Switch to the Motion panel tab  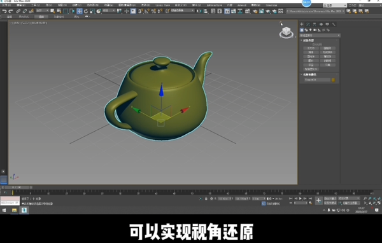[x=321, y=24]
